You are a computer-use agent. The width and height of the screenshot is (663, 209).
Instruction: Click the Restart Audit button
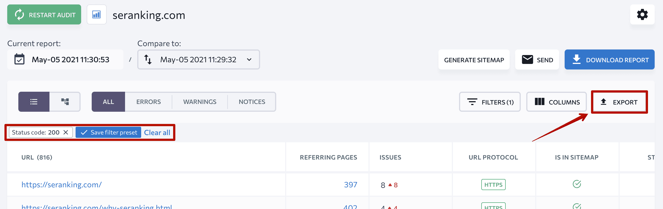click(44, 15)
